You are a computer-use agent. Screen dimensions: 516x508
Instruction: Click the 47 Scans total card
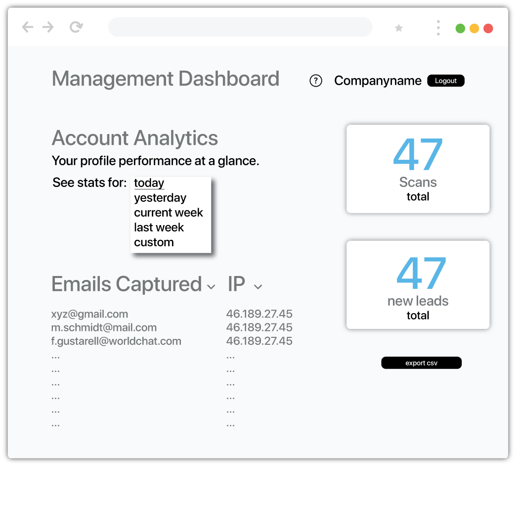pyautogui.click(x=418, y=169)
